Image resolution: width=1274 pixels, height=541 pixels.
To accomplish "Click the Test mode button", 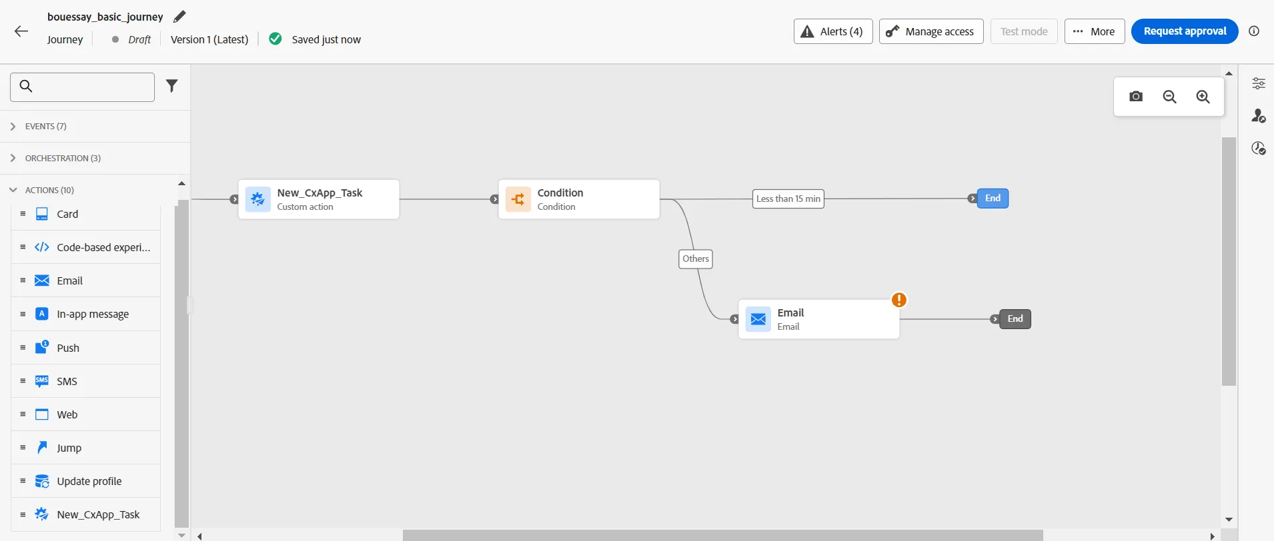I will point(1024,31).
